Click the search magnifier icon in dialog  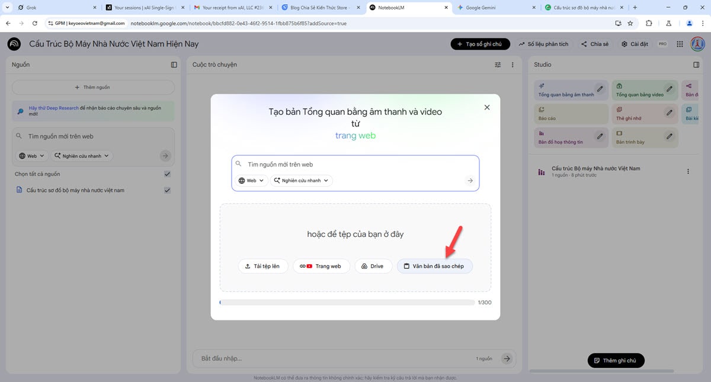pos(239,164)
